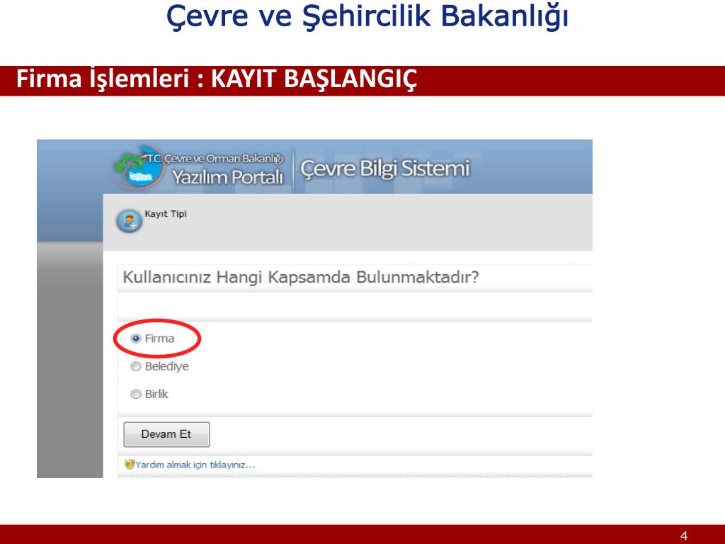Click the Kayıt Tipi user-add icon
The height and width of the screenshot is (544, 725).
pos(129,221)
